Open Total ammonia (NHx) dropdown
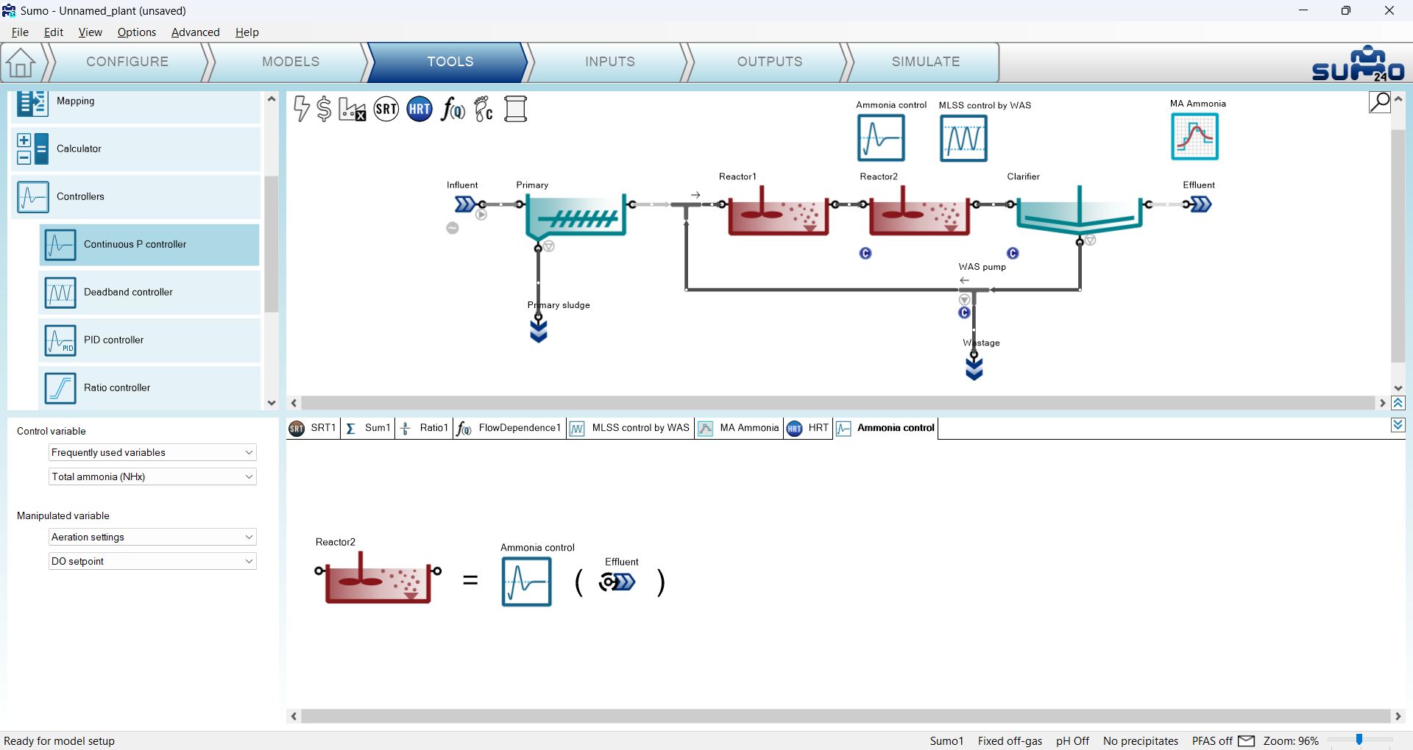 click(152, 476)
